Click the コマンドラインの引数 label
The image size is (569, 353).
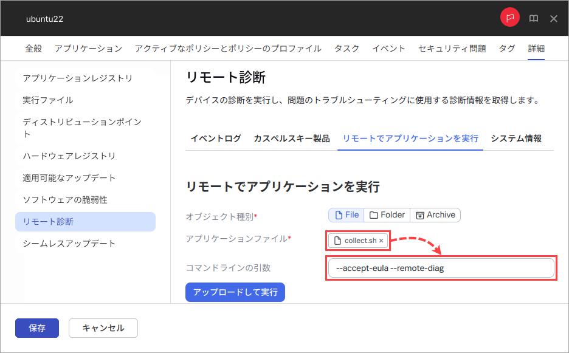228,268
